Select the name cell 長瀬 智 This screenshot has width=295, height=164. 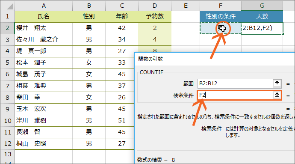(x=44, y=132)
